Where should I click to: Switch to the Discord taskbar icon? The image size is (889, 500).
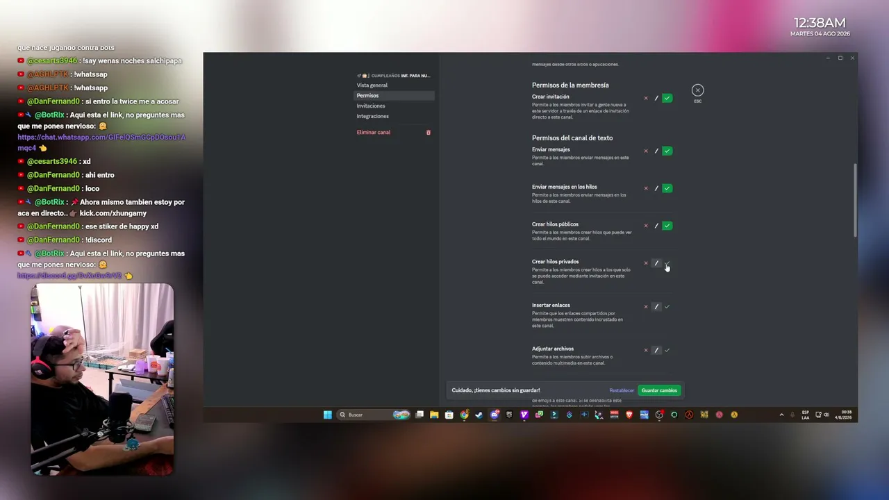[x=495, y=415]
